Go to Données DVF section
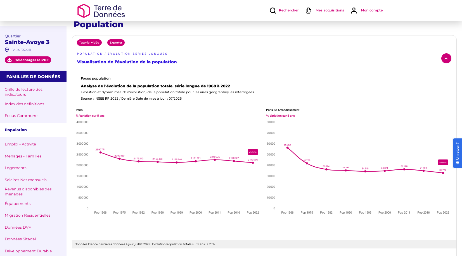The image size is (462, 256). [x=18, y=227]
